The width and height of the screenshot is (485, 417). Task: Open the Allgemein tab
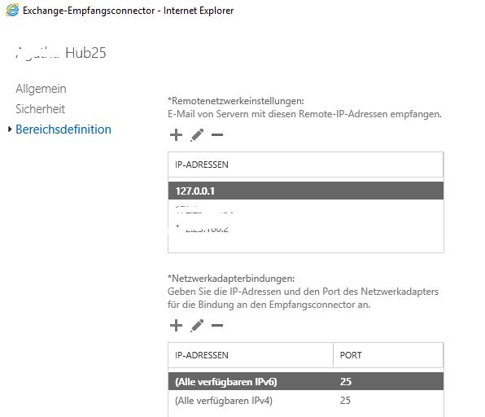click(x=41, y=89)
